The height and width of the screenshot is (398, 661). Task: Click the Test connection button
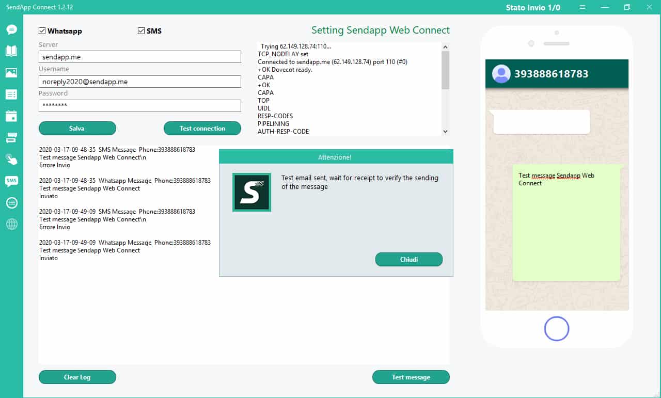(x=202, y=129)
